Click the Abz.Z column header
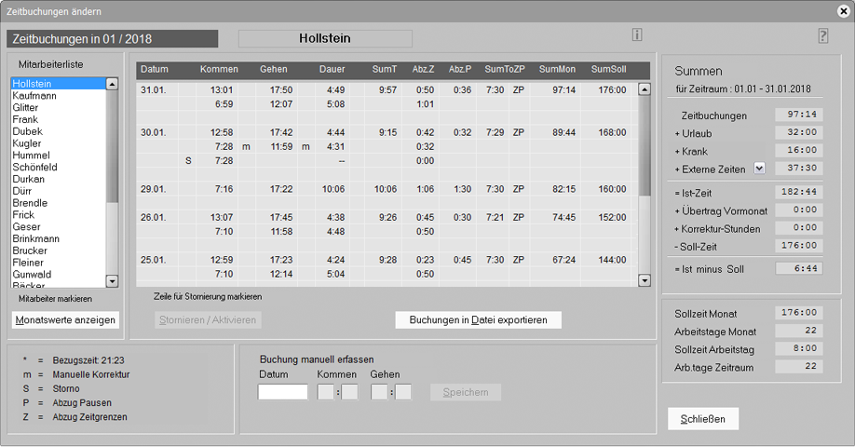The image size is (855, 447). click(x=423, y=69)
